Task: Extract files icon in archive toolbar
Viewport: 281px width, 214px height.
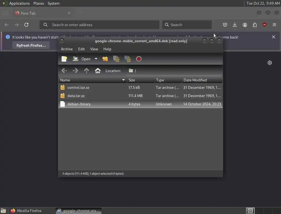Action: tap(105, 59)
